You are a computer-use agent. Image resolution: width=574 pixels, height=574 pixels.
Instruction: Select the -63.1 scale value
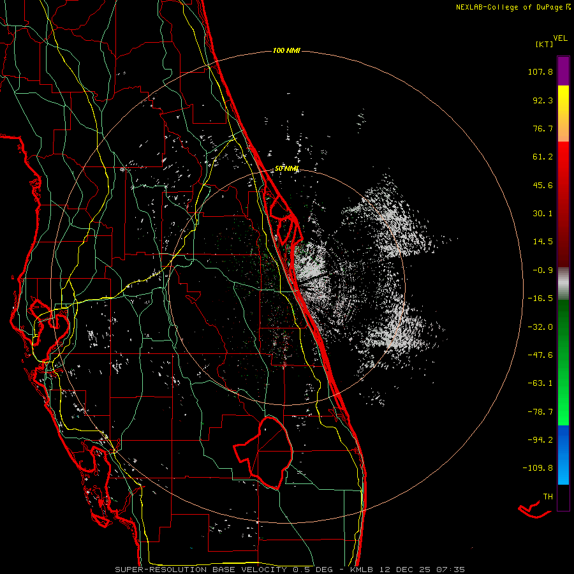540,383
